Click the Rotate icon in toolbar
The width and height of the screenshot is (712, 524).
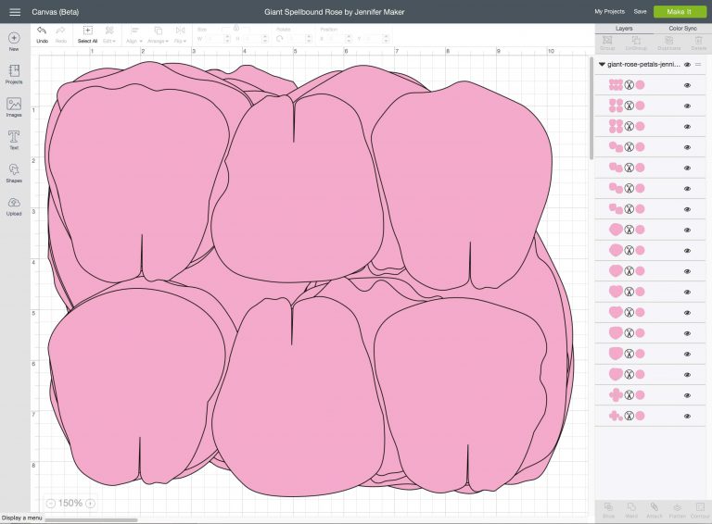(280, 39)
